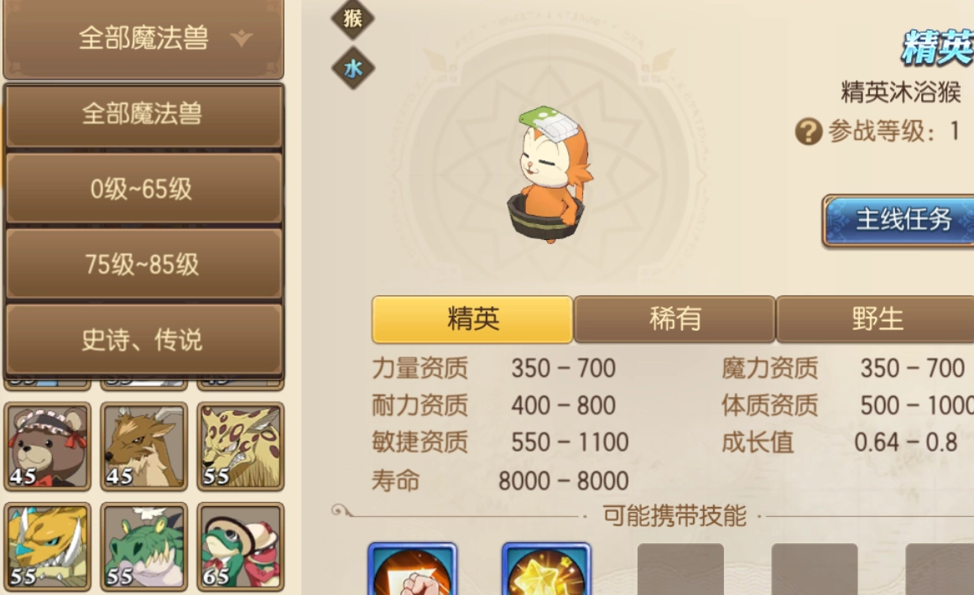
Task: Collapse the 全部魔法兽 dropdown header
Action: coord(143,39)
